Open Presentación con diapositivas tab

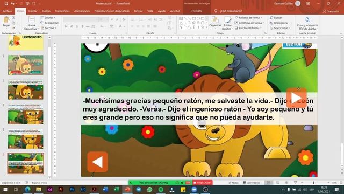112,11
